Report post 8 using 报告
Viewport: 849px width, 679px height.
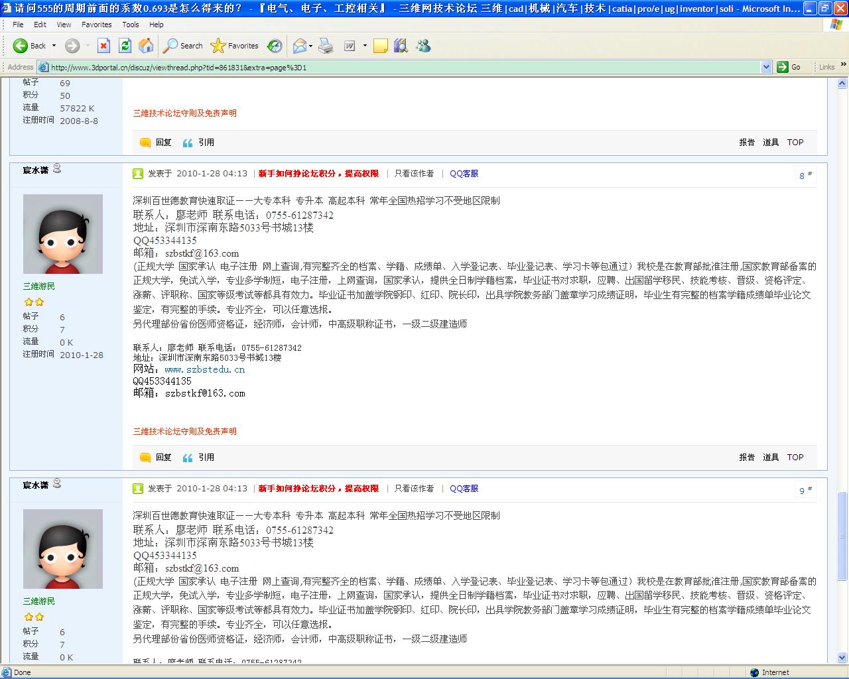click(x=747, y=458)
